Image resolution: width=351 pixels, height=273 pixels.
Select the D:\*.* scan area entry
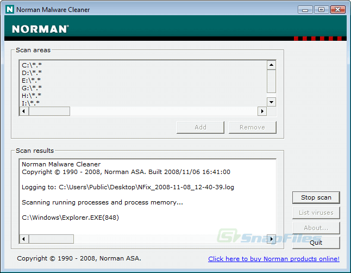[x=32, y=73]
